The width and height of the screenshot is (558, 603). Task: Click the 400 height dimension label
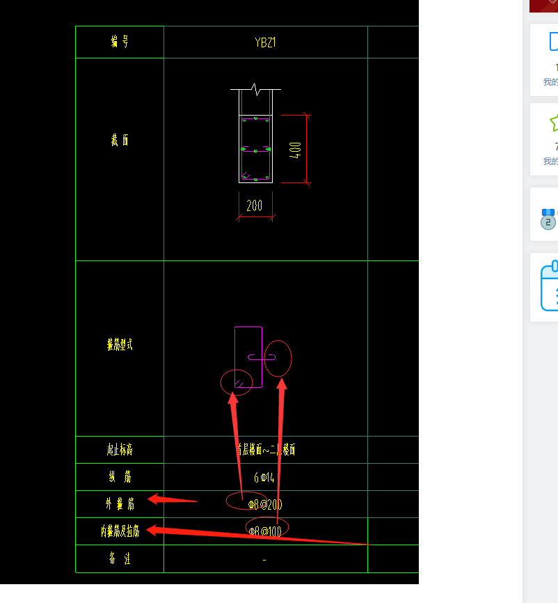click(295, 150)
